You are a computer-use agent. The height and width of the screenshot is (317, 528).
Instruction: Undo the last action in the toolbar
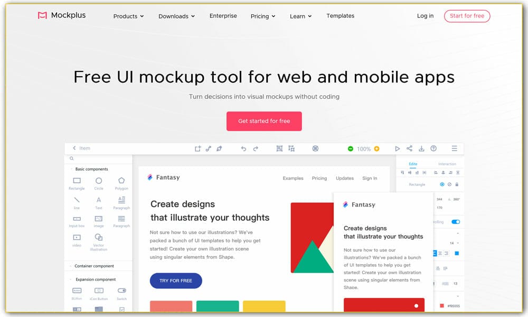click(243, 148)
